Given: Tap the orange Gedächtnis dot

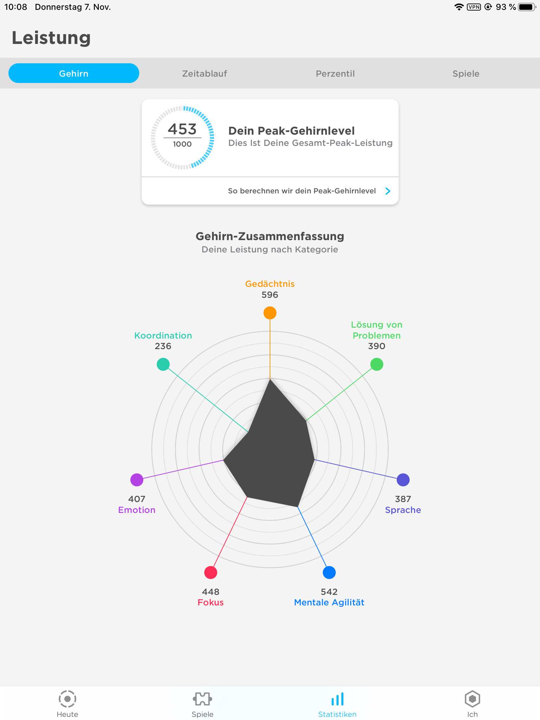Looking at the screenshot, I should pos(270,313).
